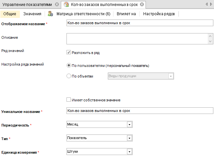Screen dimensions: 214x157
Task: Open the Настройка рядов tab
Action: click(159, 14)
